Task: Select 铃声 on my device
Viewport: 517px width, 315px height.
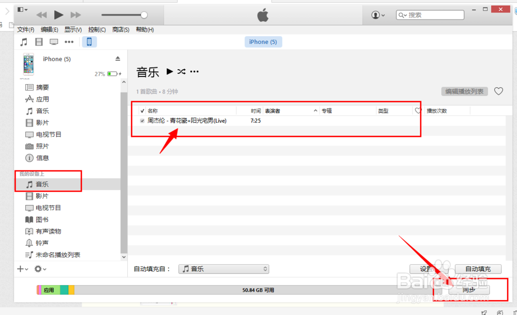Action: 37,243
